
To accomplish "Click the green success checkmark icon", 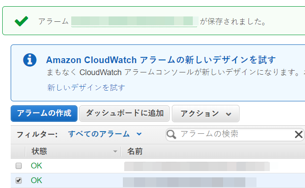I will [x=21, y=21].
